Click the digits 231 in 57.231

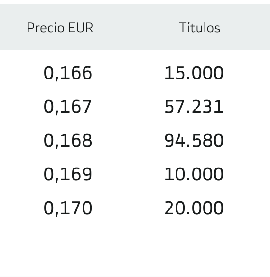click(x=208, y=107)
